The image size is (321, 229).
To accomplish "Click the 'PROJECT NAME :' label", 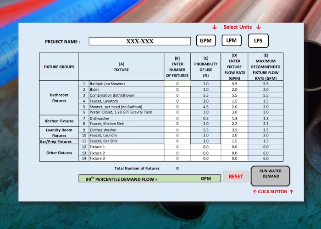I will [62, 42].
